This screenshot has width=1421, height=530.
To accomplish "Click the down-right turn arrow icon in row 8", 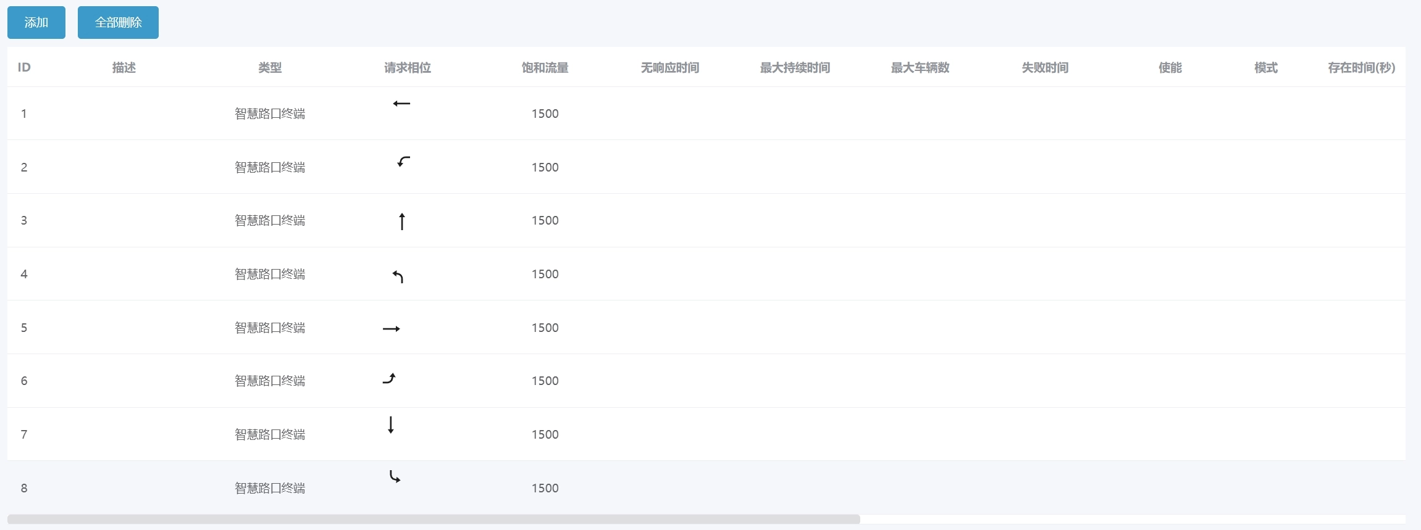I will click(x=395, y=476).
